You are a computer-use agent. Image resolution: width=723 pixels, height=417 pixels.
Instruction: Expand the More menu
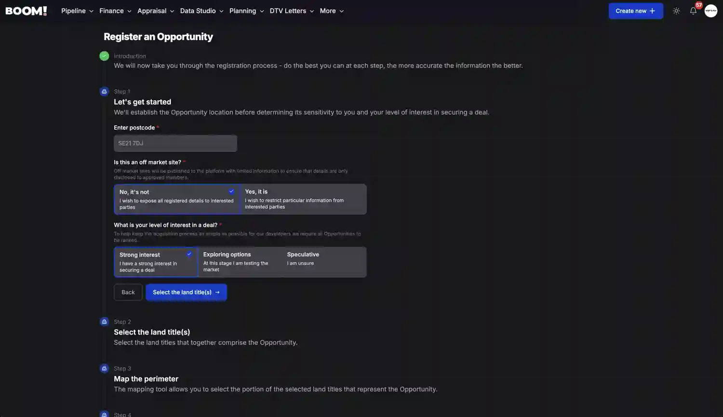point(332,11)
